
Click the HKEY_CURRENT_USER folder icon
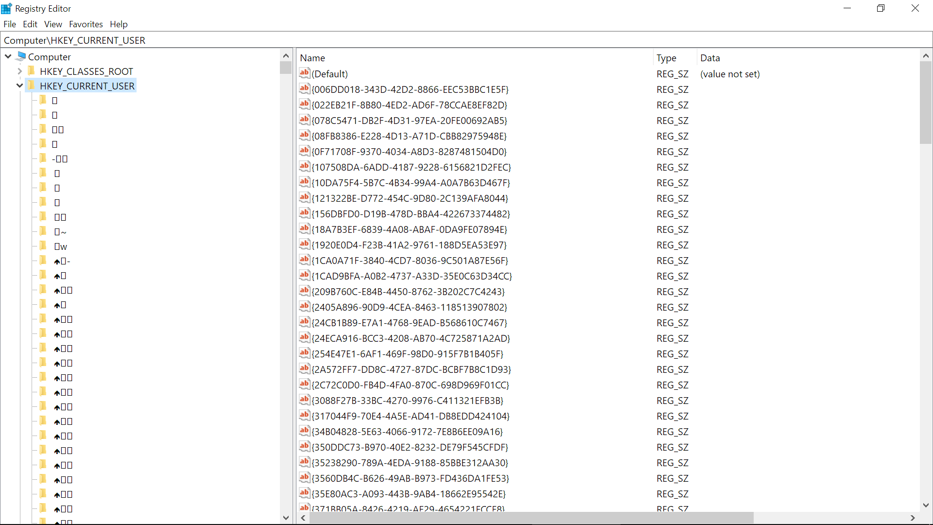[x=32, y=86]
